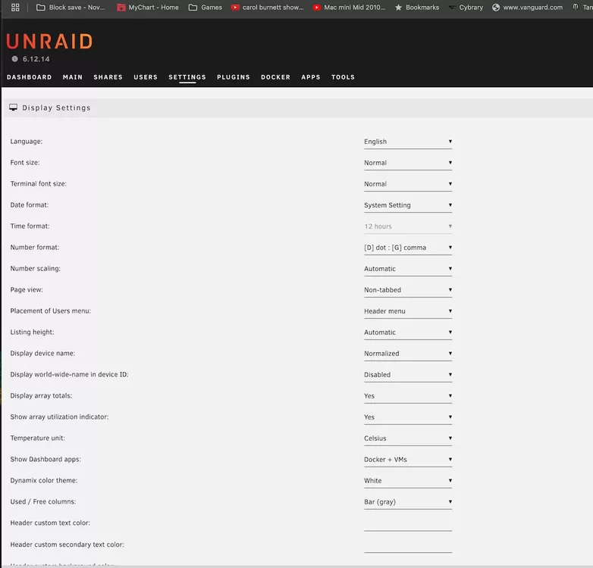The height and width of the screenshot is (568, 593).
Task: Open the Number format dropdown
Action: click(x=408, y=248)
